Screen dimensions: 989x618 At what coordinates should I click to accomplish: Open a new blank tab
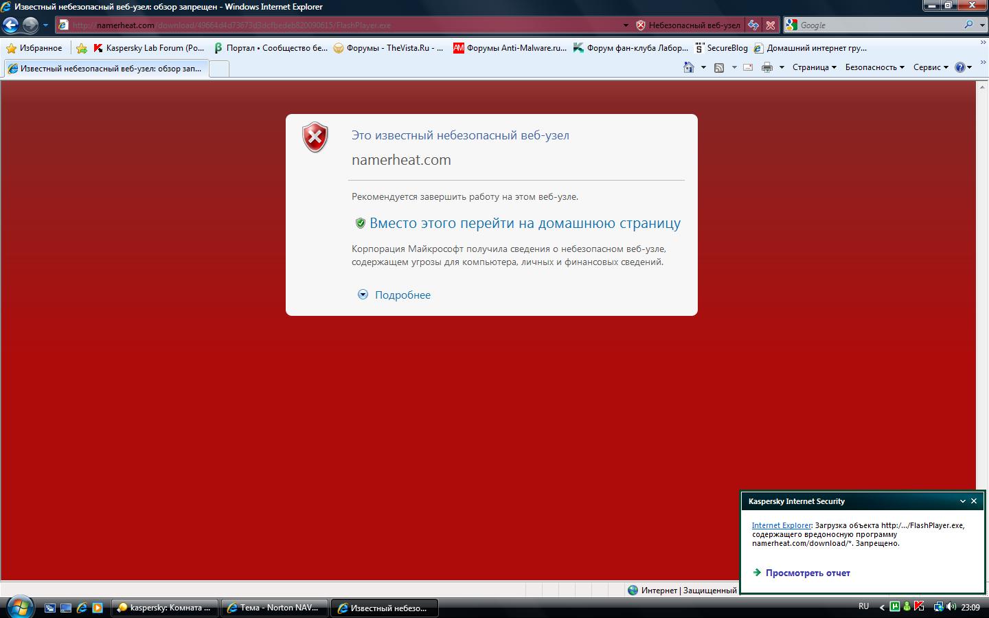click(218, 69)
